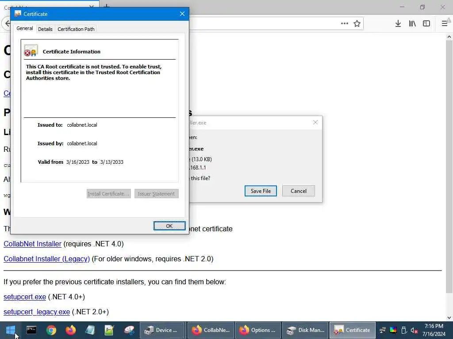The width and height of the screenshot is (453, 339).
Task: Minimize the Firefox window
Action: (402, 7)
